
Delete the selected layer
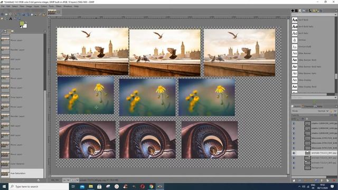click(334, 180)
